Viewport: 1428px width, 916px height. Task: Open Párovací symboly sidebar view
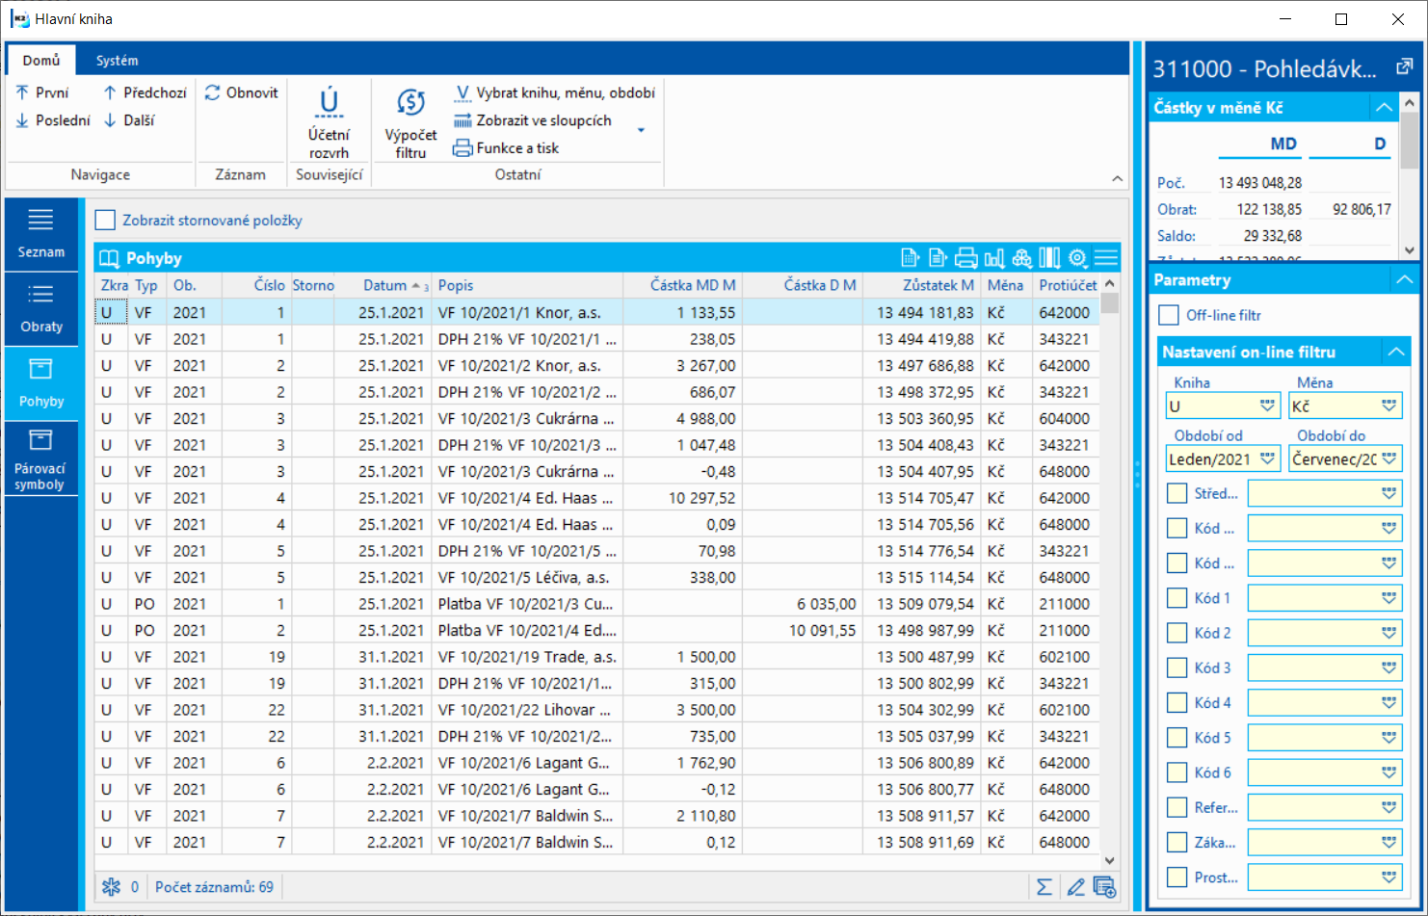click(x=41, y=459)
